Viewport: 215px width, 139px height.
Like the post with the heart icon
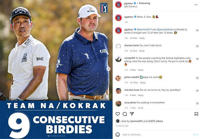[118, 114]
